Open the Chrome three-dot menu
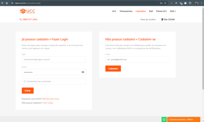The image size is (204, 122). point(201,3)
